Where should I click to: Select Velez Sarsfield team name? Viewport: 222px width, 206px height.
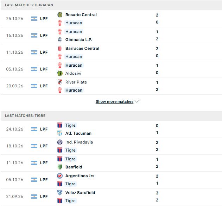point(80,193)
